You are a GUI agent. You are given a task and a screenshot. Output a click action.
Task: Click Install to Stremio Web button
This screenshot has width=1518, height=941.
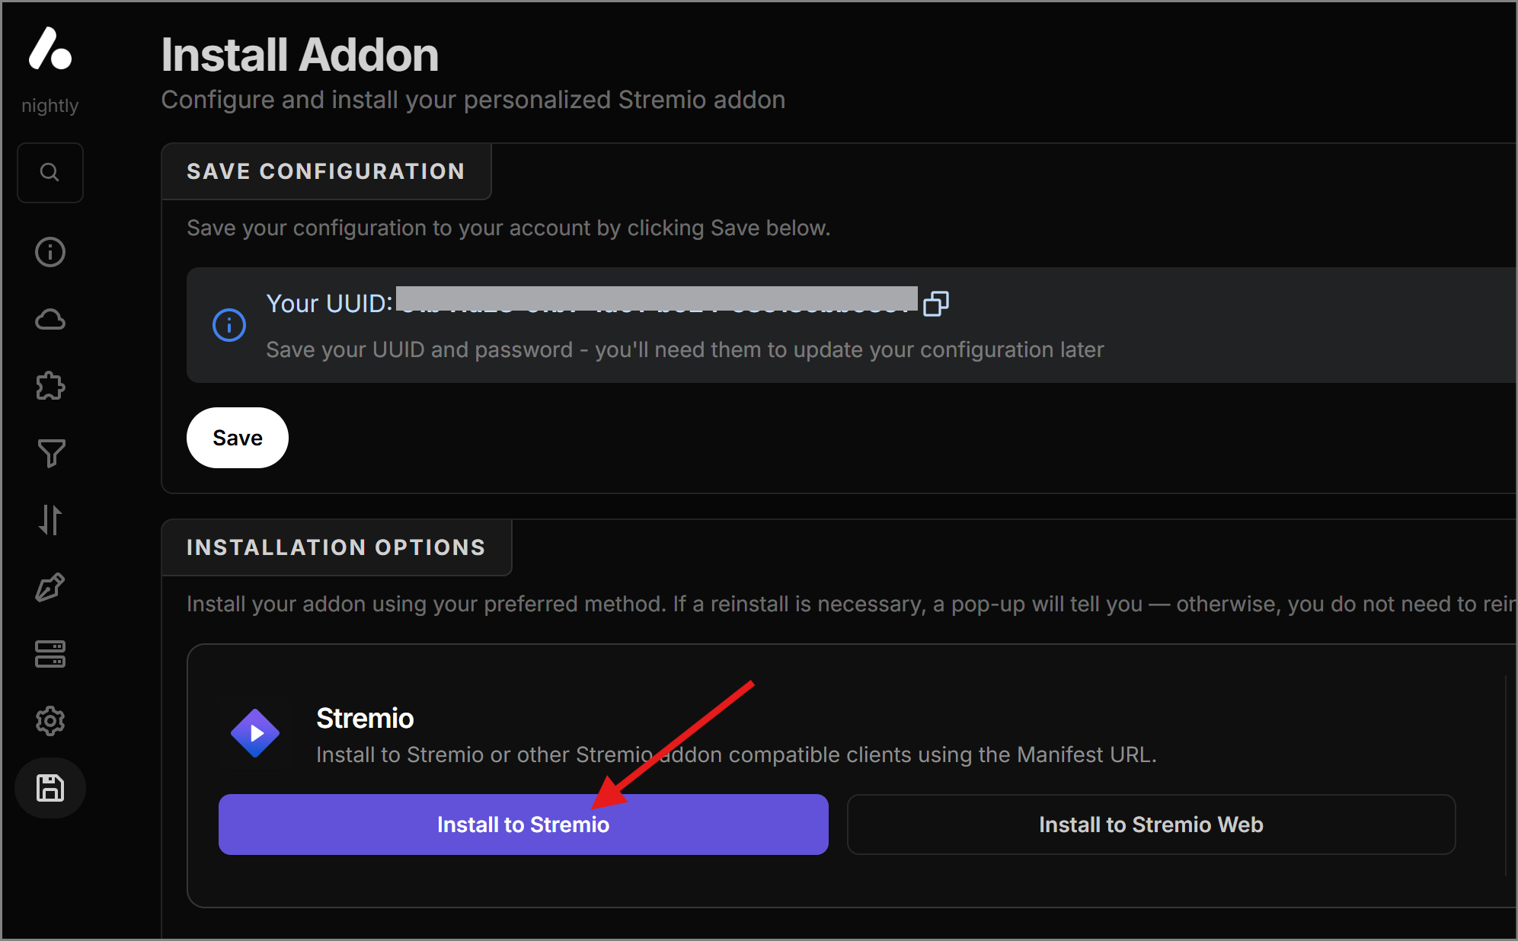pyautogui.click(x=1151, y=825)
